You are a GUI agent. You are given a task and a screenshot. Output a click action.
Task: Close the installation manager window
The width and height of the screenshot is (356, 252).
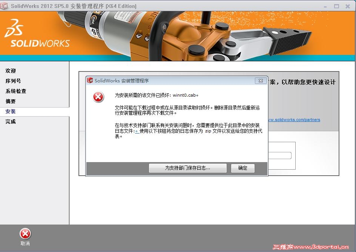[x=348, y=6]
